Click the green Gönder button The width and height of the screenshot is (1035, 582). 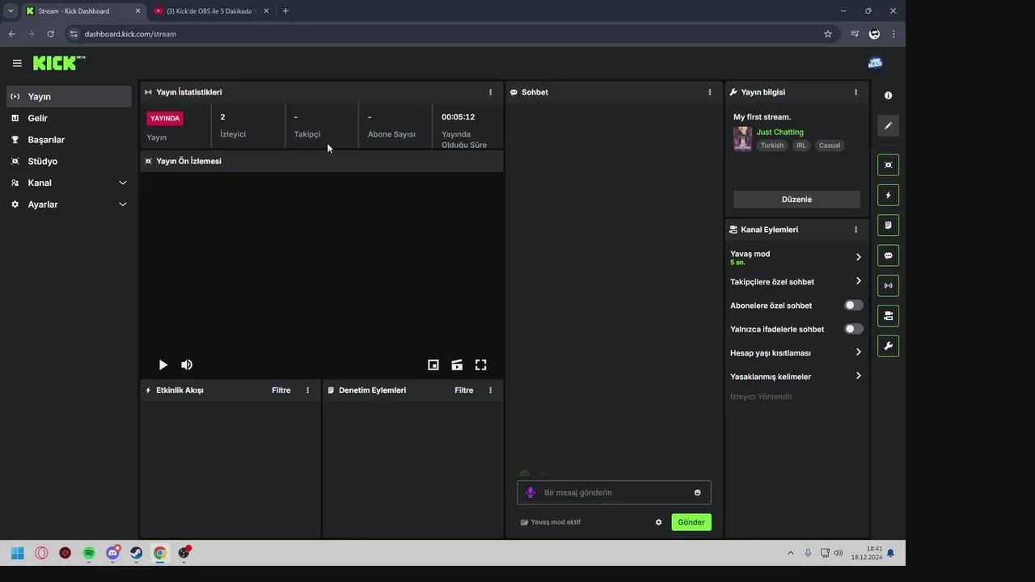[691, 522]
